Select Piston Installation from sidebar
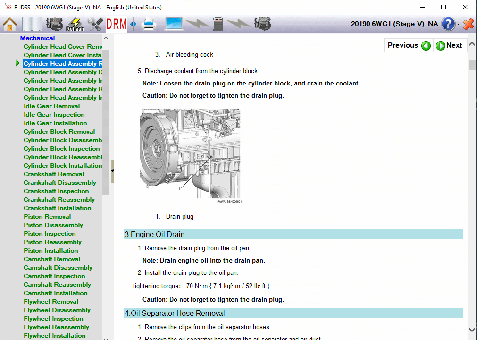Screen dimensions: 477x340 pos(51,251)
